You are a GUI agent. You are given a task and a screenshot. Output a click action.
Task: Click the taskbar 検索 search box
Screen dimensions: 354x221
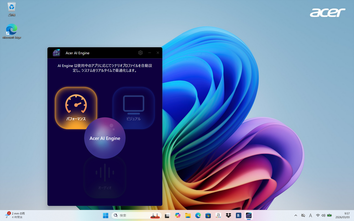click(137, 215)
